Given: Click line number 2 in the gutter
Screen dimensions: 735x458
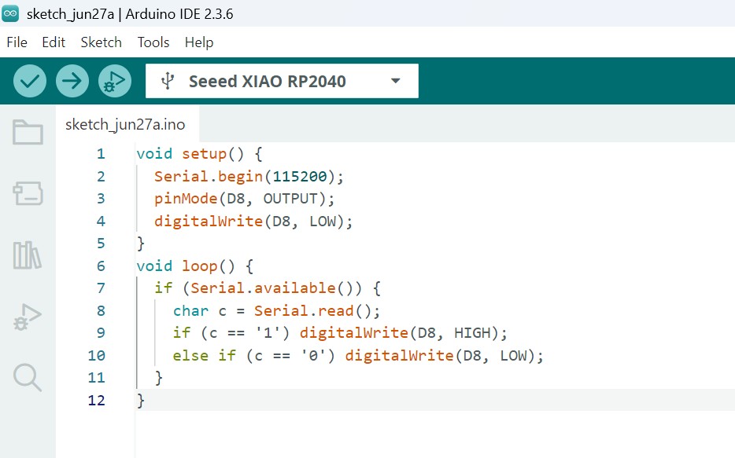Looking at the screenshot, I should pyautogui.click(x=101, y=177).
